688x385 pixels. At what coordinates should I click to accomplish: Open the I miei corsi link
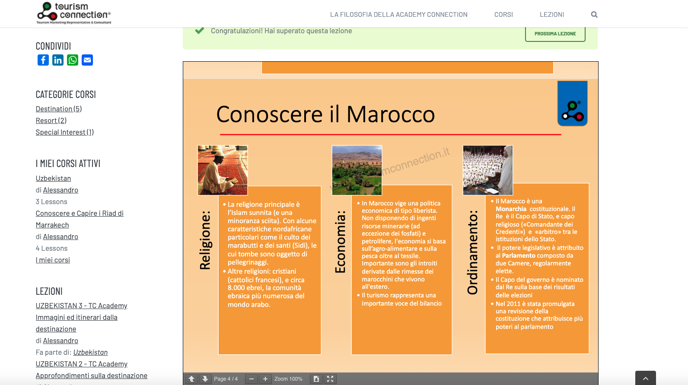(x=53, y=260)
